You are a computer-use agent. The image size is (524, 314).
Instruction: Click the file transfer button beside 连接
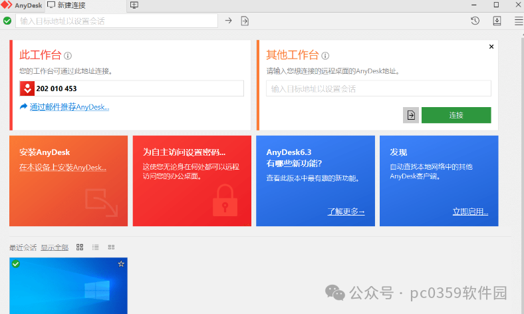pos(411,115)
